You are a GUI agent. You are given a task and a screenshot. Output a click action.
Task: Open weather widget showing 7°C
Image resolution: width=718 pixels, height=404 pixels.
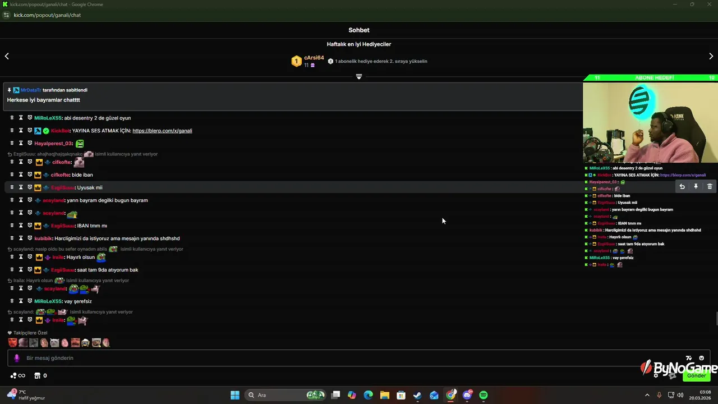click(25, 395)
